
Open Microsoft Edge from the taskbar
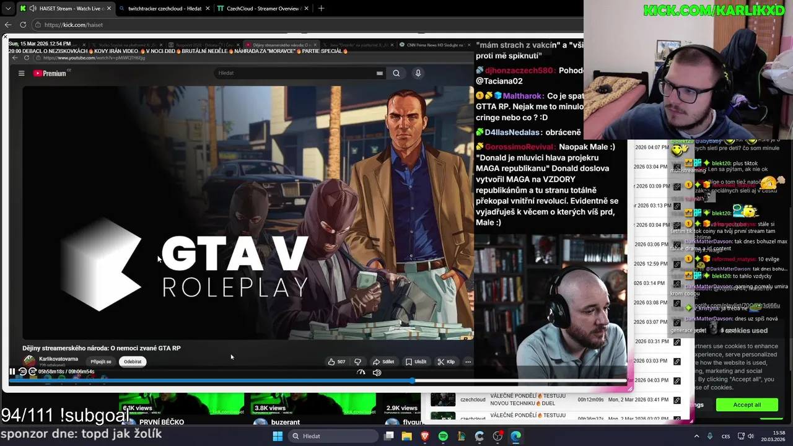pyautogui.click(x=516, y=436)
